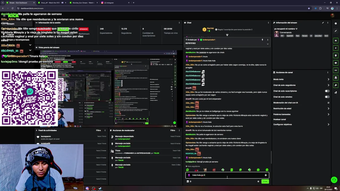Bookmark this page with the star icon
Screen dimensions: 340x191
pyautogui.click(x=309, y=8)
